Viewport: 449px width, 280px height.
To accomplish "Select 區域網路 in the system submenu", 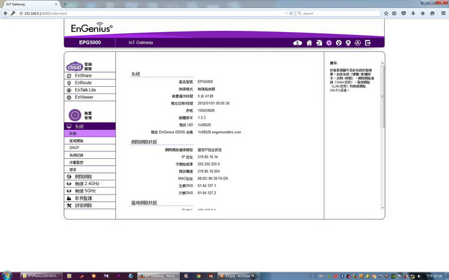I will [77, 141].
